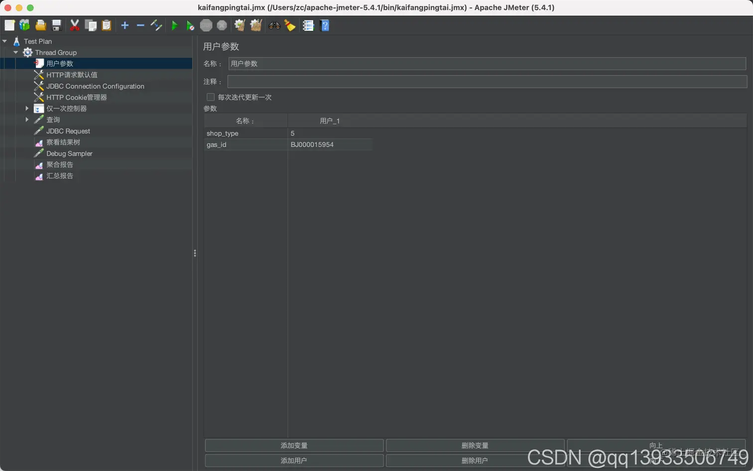Viewport: 753px width, 471px height.
Task: Select 聚合报告 listener
Action: point(60,164)
